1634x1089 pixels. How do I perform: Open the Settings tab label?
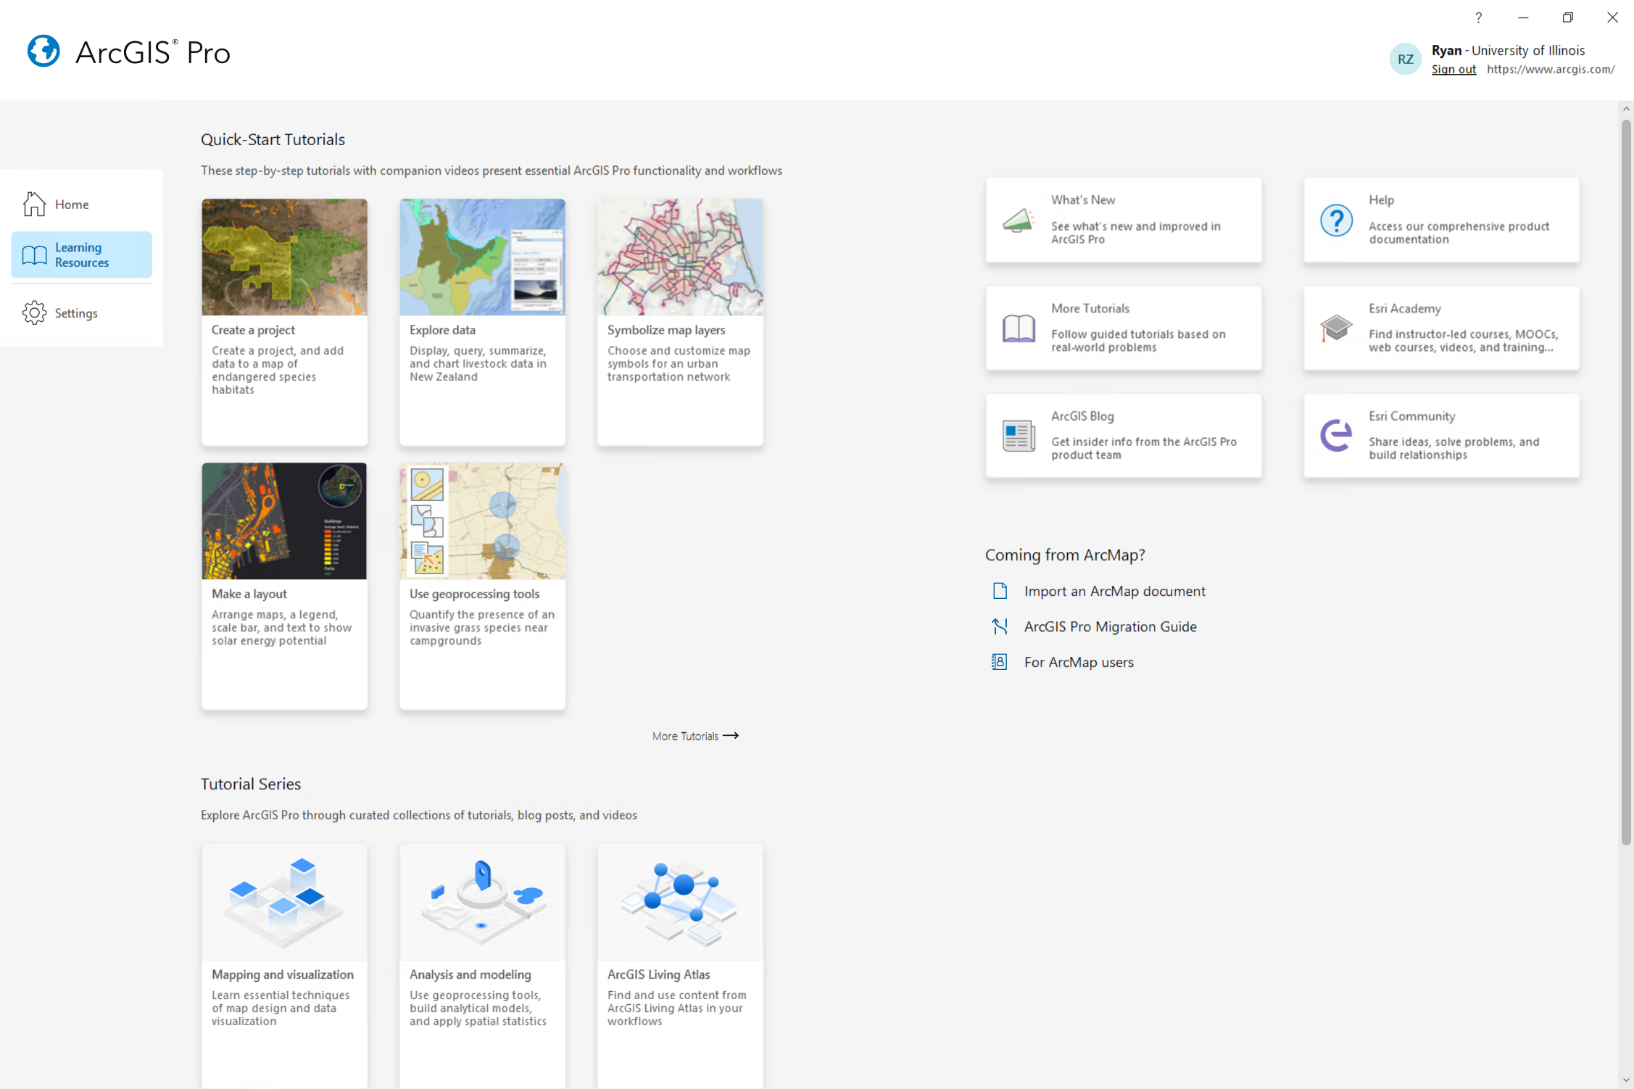coord(76,313)
